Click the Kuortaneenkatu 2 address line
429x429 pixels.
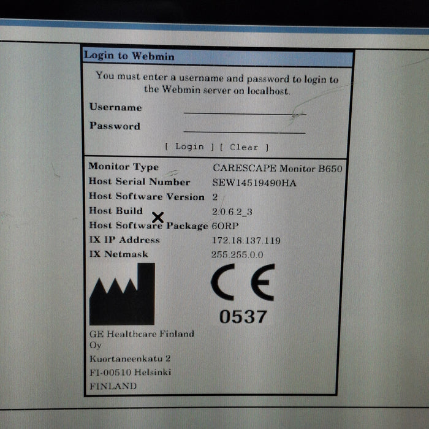130,359
